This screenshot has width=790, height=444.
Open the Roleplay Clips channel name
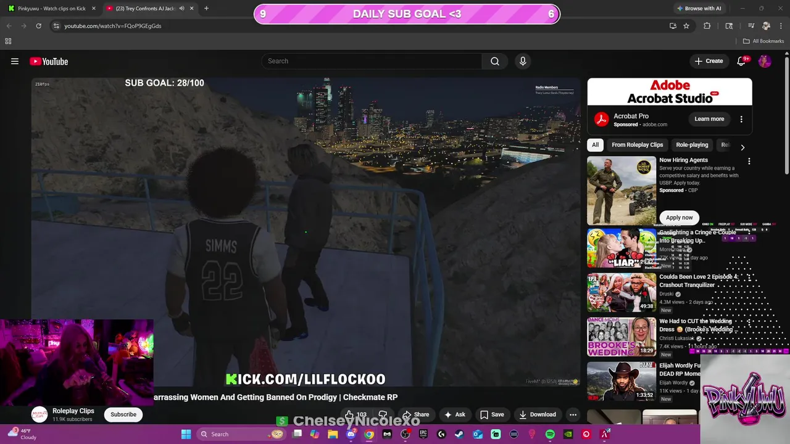click(x=73, y=411)
